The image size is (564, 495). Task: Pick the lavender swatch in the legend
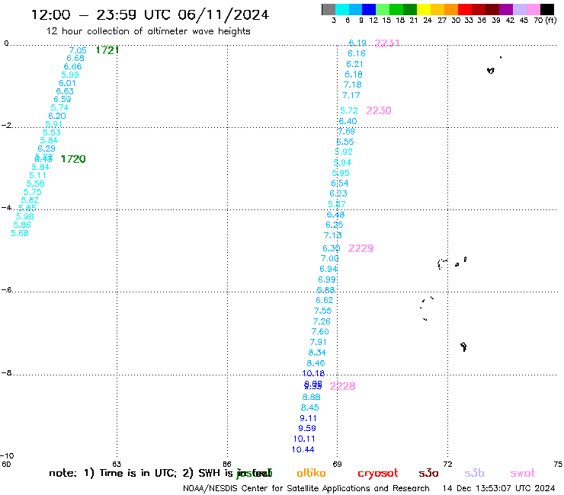519,9
